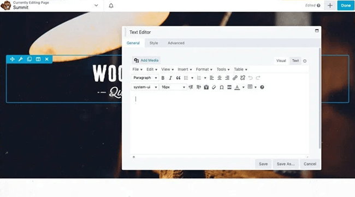Expand the bulleted list style options
This screenshot has height=197, width=355.
(192, 78)
